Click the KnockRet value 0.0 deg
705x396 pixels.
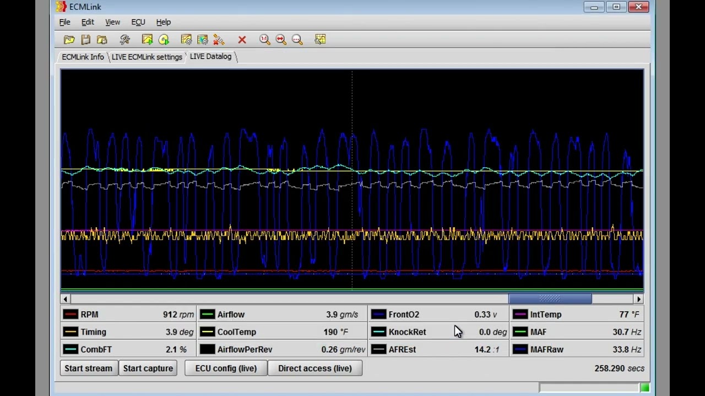pyautogui.click(x=493, y=332)
